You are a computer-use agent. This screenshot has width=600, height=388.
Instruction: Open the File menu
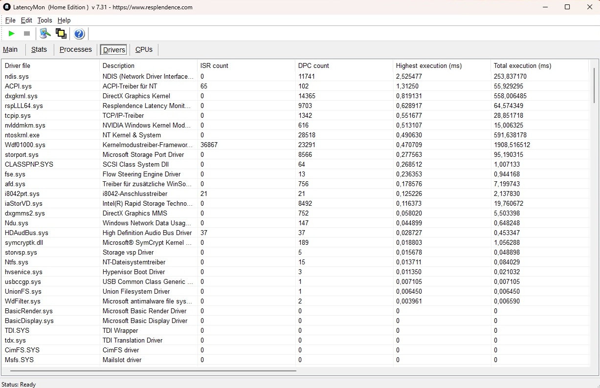[x=10, y=21]
